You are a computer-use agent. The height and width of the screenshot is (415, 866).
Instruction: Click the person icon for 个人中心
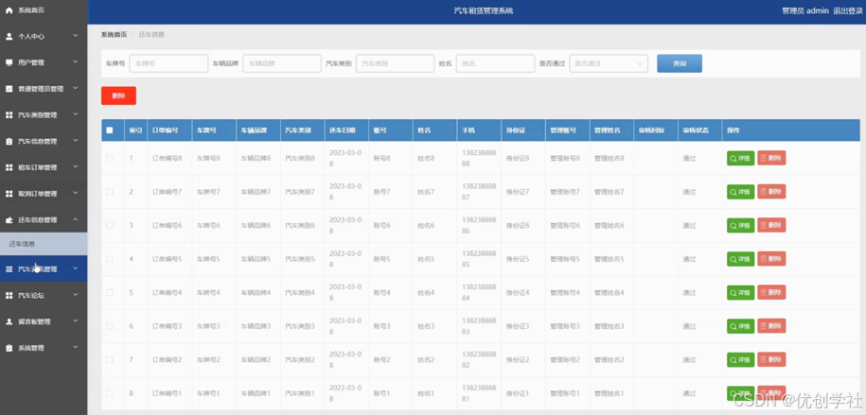tap(9, 37)
